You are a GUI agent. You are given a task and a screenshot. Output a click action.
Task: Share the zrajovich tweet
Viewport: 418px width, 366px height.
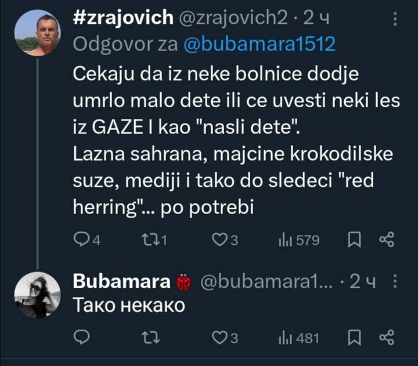coord(387,240)
